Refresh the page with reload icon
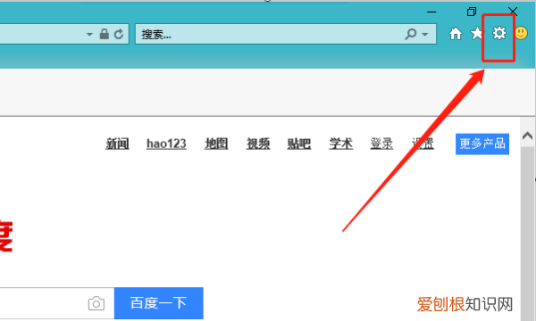536x321 pixels. point(119,34)
